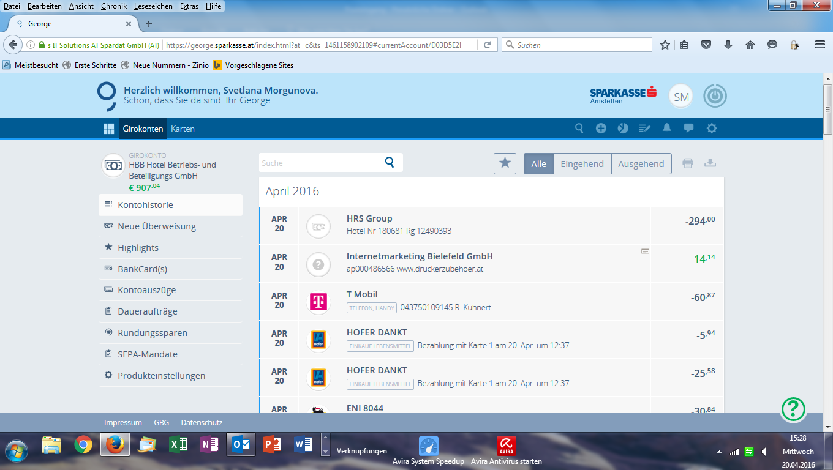Viewport: 833px width, 470px height.
Task: Open Rundungssparen in the sidebar
Action: (x=170, y=333)
